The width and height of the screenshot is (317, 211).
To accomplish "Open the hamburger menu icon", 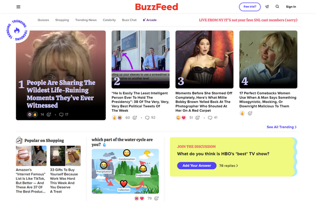I will [18, 7].
